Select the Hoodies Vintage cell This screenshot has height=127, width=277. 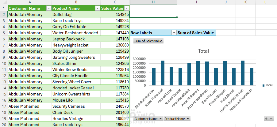[x=76, y=118]
